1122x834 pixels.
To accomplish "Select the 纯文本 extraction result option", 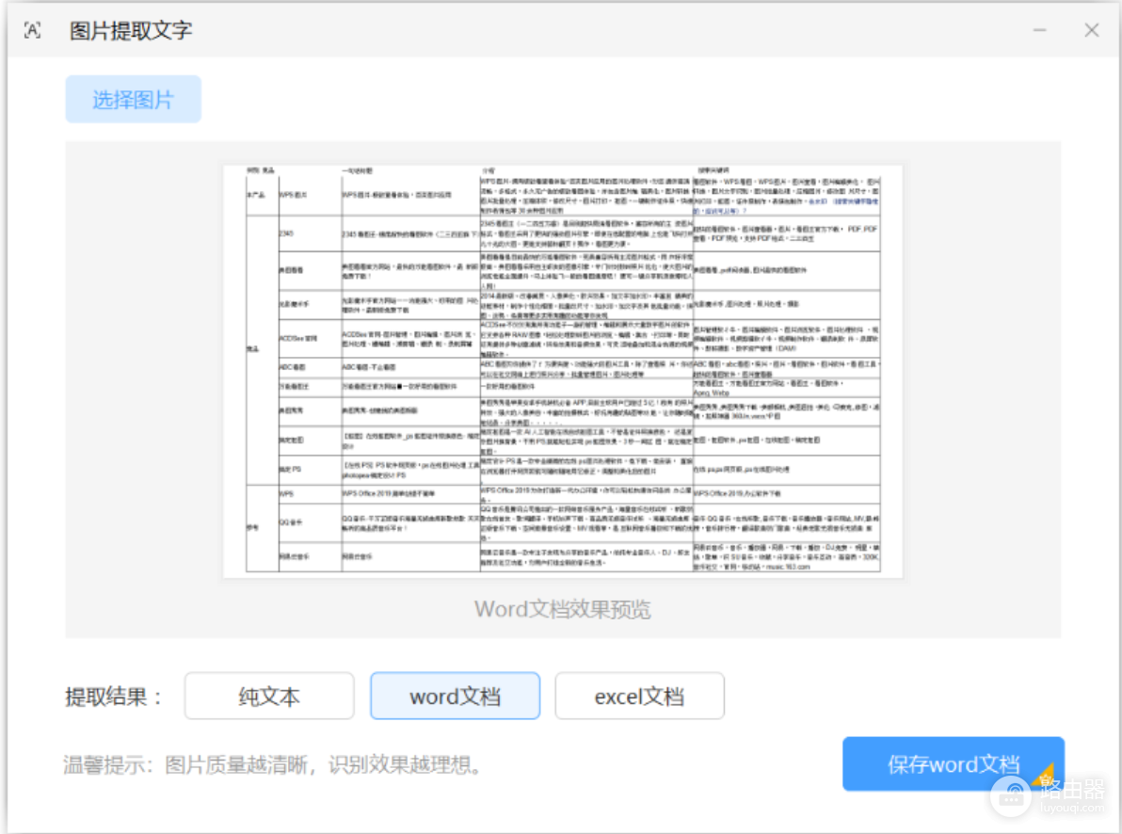I will point(269,696).
